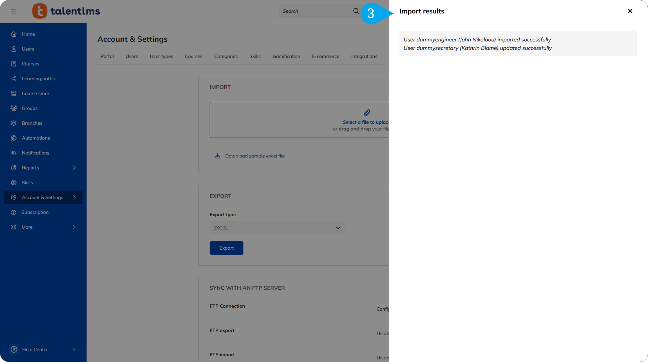Open the User types tab

[x=161, y=56]
